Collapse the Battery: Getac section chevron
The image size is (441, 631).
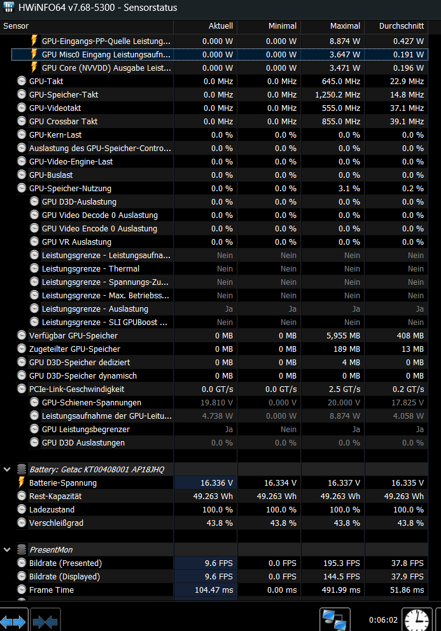pyautogui.click(x=6, y=469)
